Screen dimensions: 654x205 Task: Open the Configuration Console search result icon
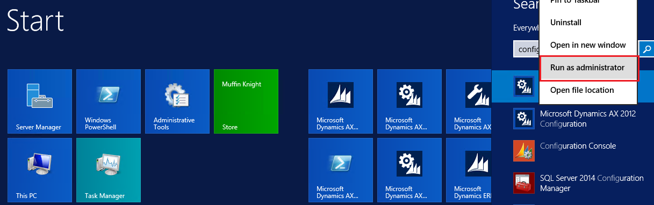click(524, 150)
